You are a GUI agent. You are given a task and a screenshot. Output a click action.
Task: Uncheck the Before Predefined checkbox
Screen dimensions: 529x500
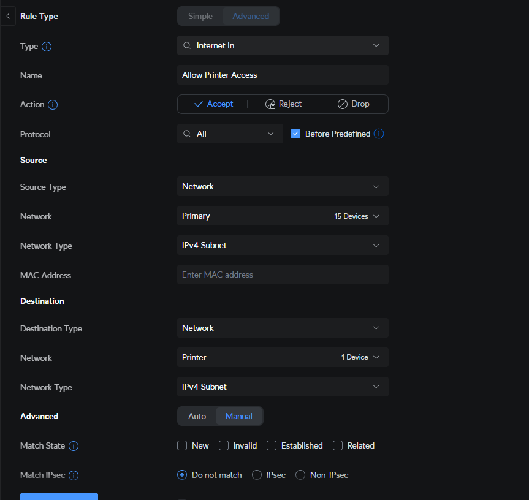[295, 134]
